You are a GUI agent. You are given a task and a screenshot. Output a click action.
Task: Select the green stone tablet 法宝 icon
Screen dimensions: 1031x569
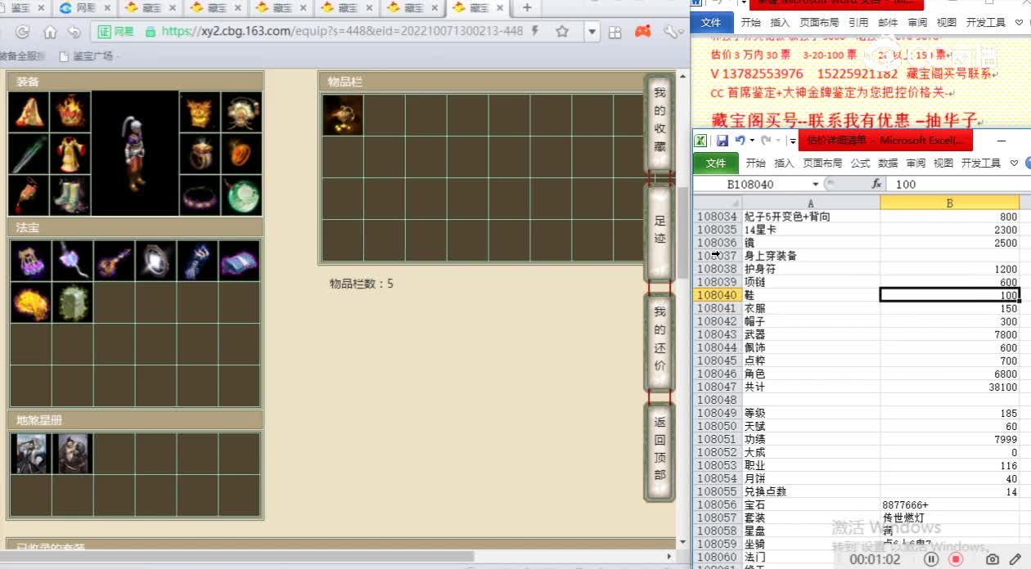pos(73,302)
